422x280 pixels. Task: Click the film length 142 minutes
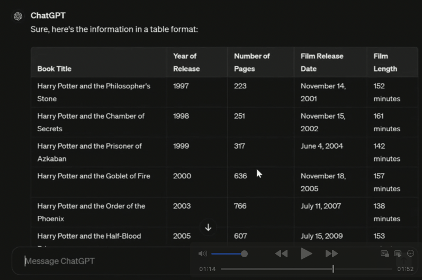[387, 152]
